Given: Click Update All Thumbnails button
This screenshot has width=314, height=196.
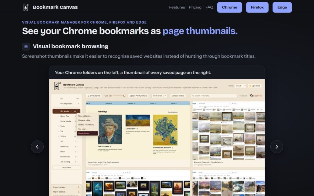Looking at the screenshot, I should coord(138,96).
